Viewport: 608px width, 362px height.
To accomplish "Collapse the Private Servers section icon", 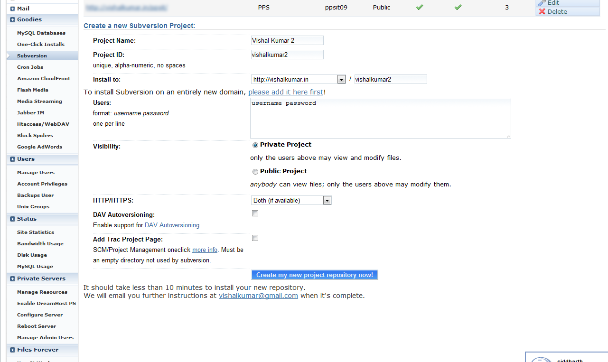I will 12,278.
